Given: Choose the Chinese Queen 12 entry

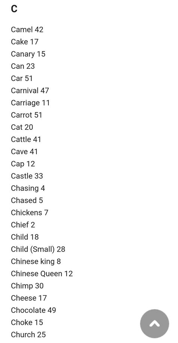Looking at the screenshot, I should (42, 274).
